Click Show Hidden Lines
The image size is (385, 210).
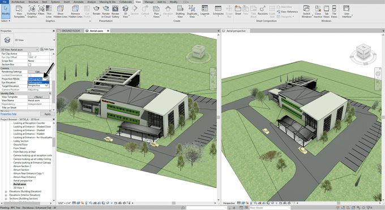pyautogui.click(x=61, y=11)
